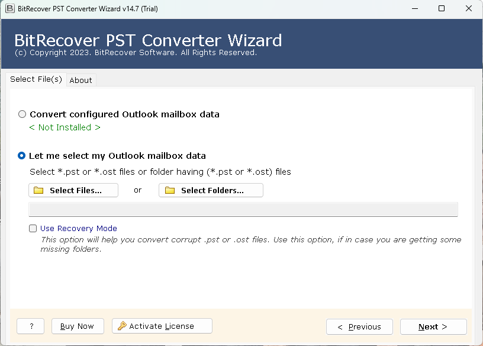The image size is (483, 346).
Task: Click Activate License button text
Action: pyautogui.click(x=162, y=326)
